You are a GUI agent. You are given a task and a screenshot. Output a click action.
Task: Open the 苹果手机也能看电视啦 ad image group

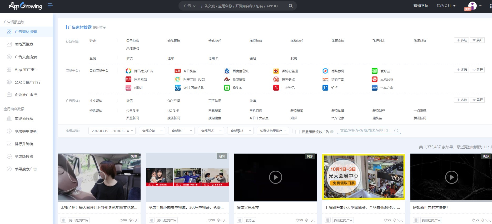tap(187, 177)
